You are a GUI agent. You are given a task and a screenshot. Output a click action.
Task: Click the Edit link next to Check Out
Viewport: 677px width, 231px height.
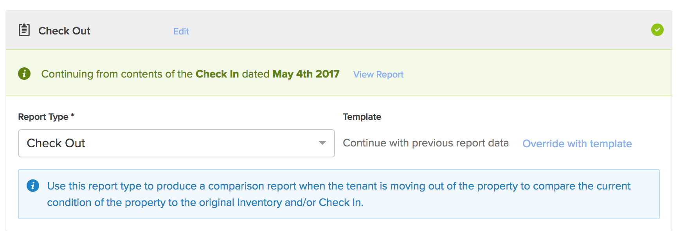[x=181, y=31]
